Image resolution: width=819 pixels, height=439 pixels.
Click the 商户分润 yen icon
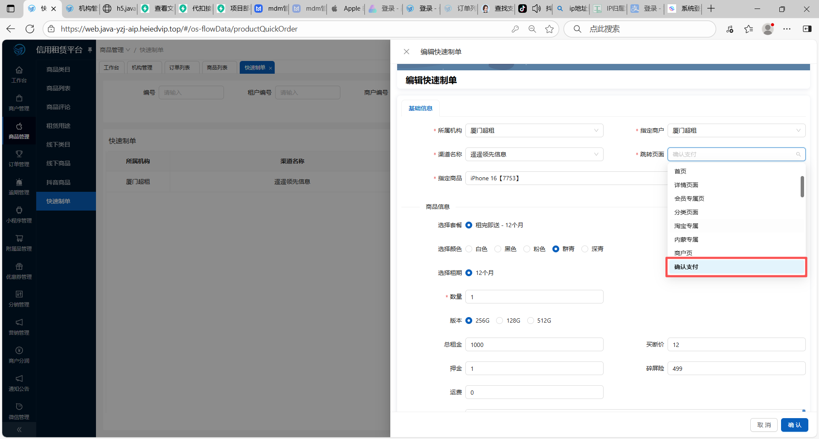[19, 351]
